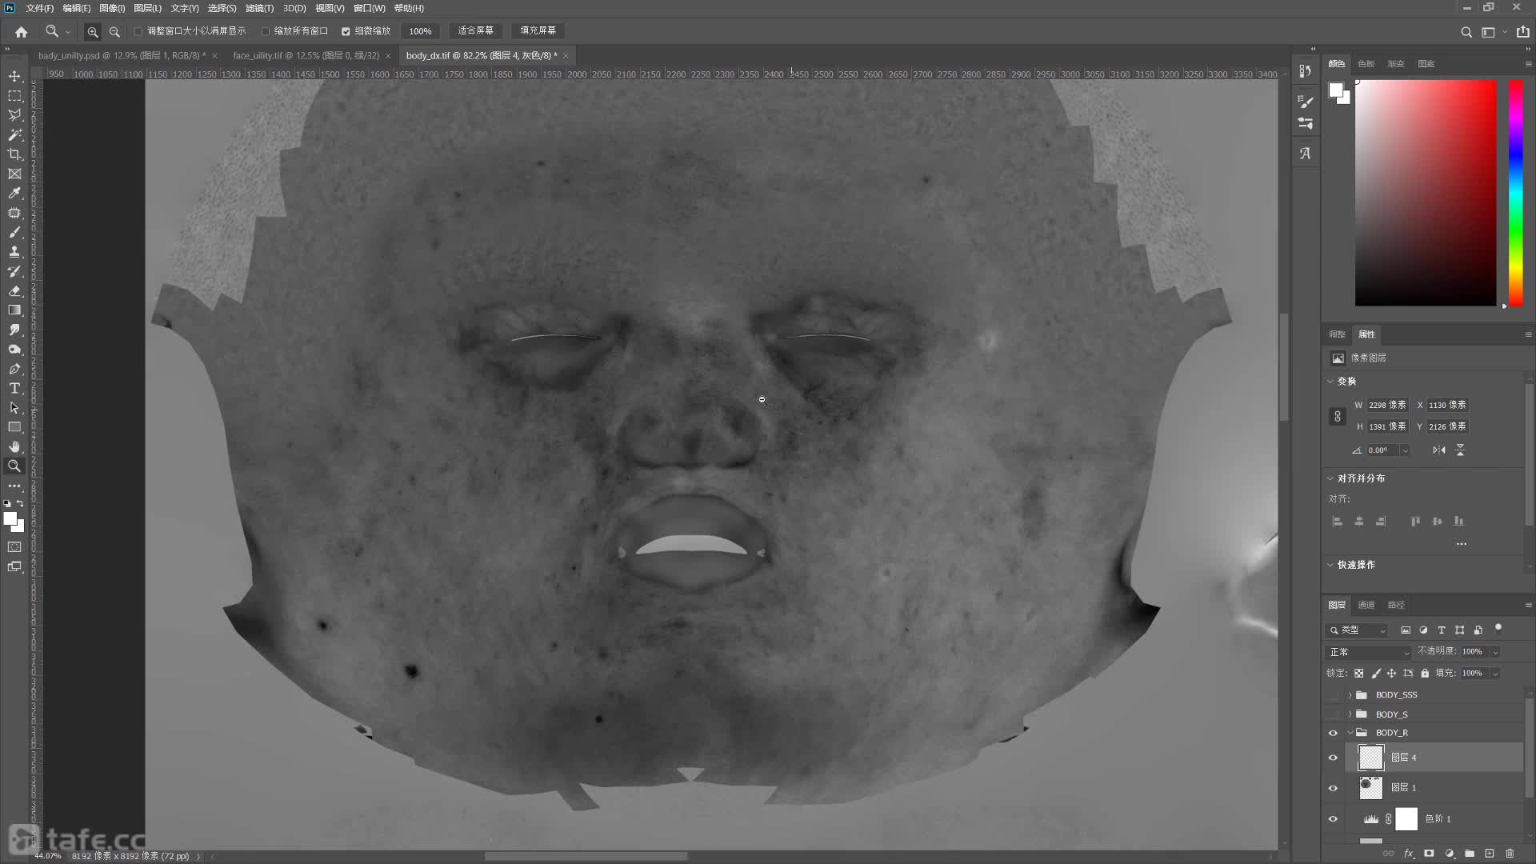Screen dimensions: 1536x864
Task: Select the Eyedropper tool
Action: click(x=14, y=193)
